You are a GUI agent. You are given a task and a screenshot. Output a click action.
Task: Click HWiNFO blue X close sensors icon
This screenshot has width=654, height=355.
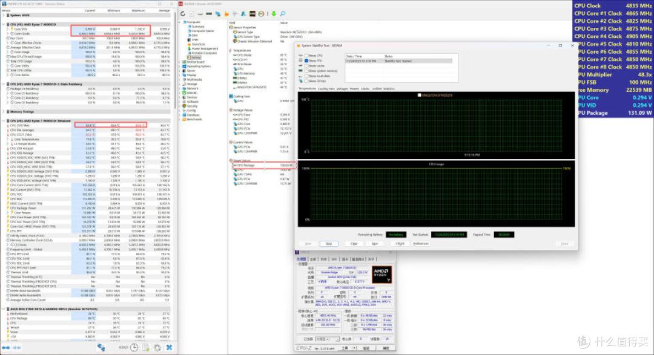170,348
